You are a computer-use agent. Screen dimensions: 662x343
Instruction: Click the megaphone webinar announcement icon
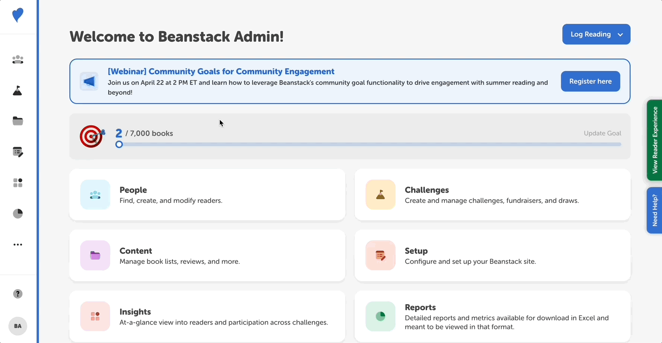coord(89,81)
